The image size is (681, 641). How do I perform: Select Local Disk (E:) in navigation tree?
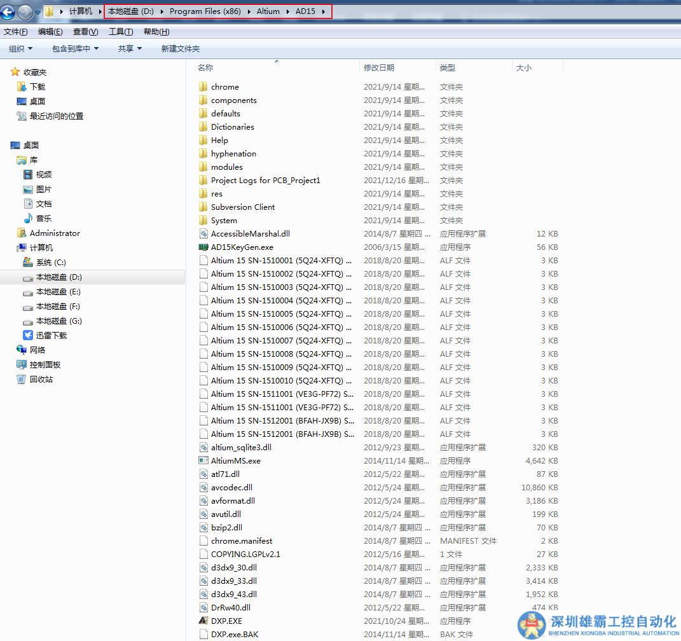(x=58, y=292)
